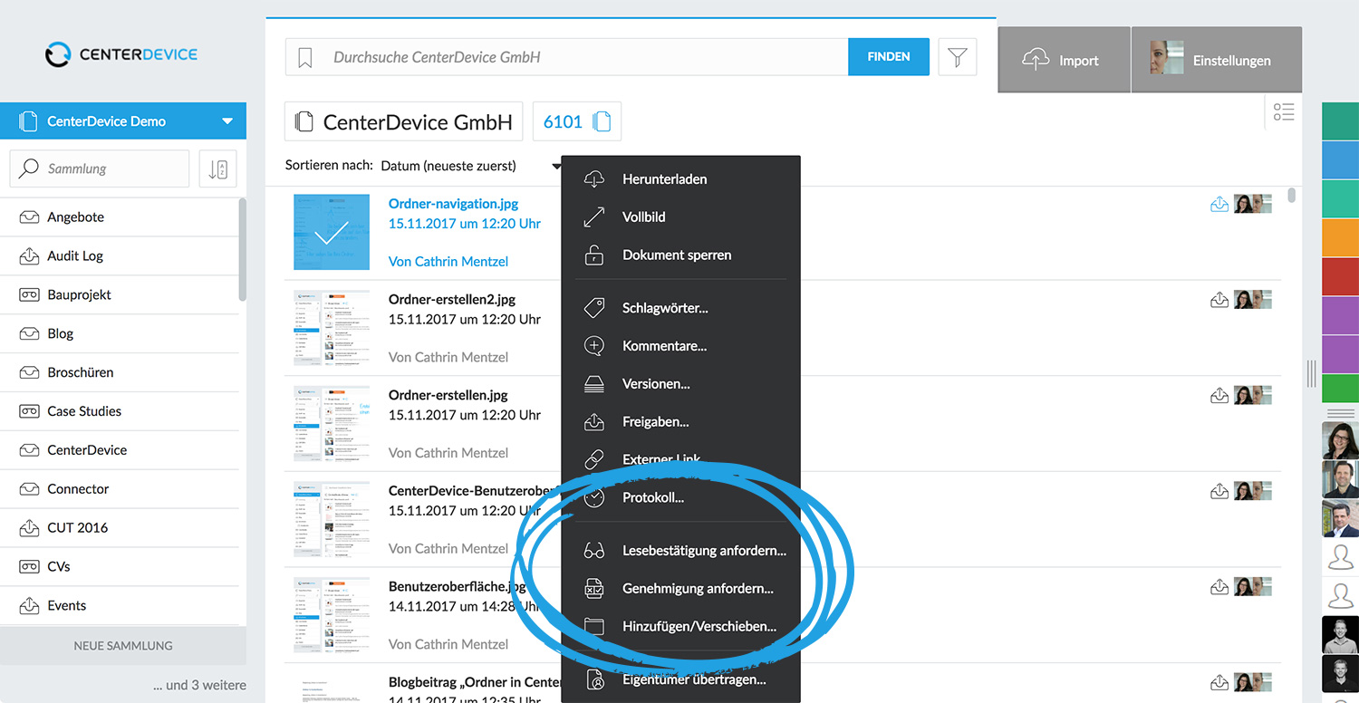This screenshot has width=1359, height=703.
Task: Select Eigentümer übertragen... menu entry
Action: pos(681,679)
